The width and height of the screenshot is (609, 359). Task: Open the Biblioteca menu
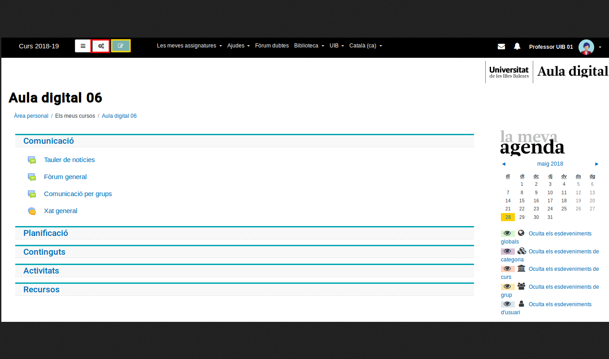point(309,46)
